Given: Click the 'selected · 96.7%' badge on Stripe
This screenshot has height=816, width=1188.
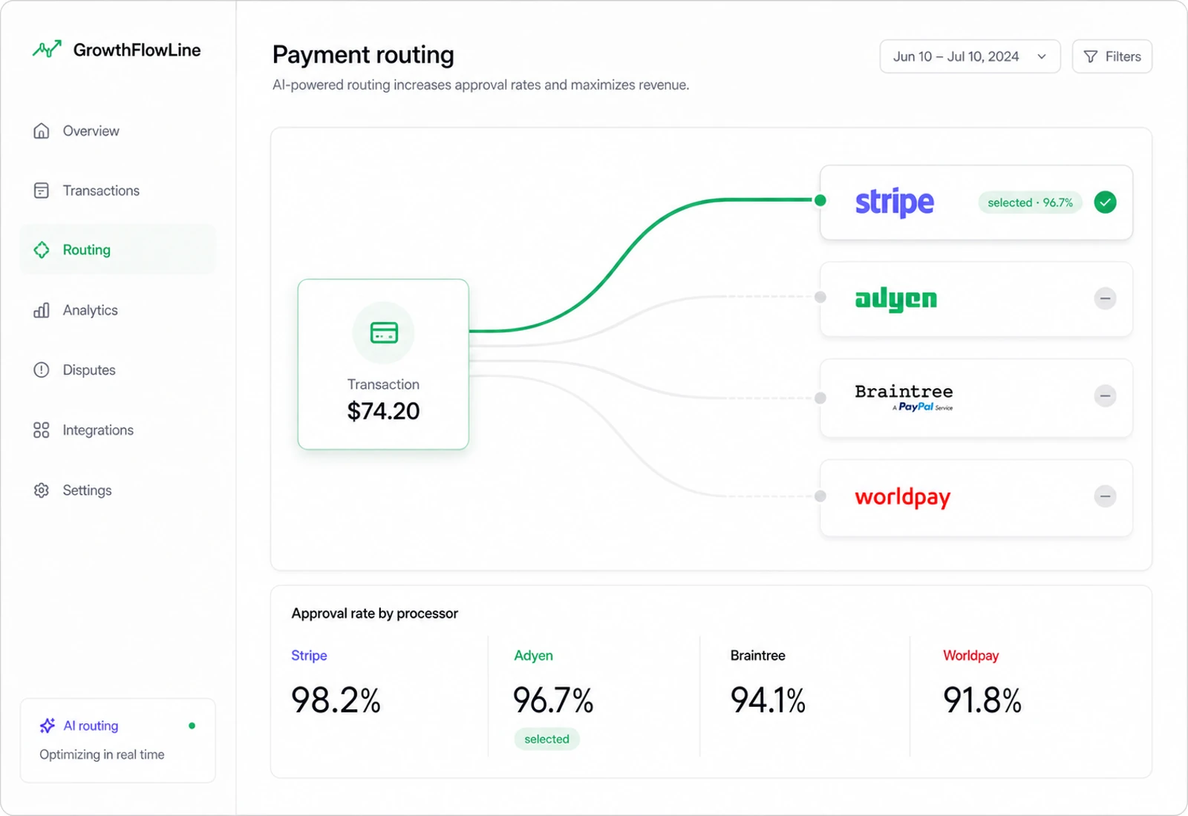Looking at the screenshot, I should coord(1030,203).
